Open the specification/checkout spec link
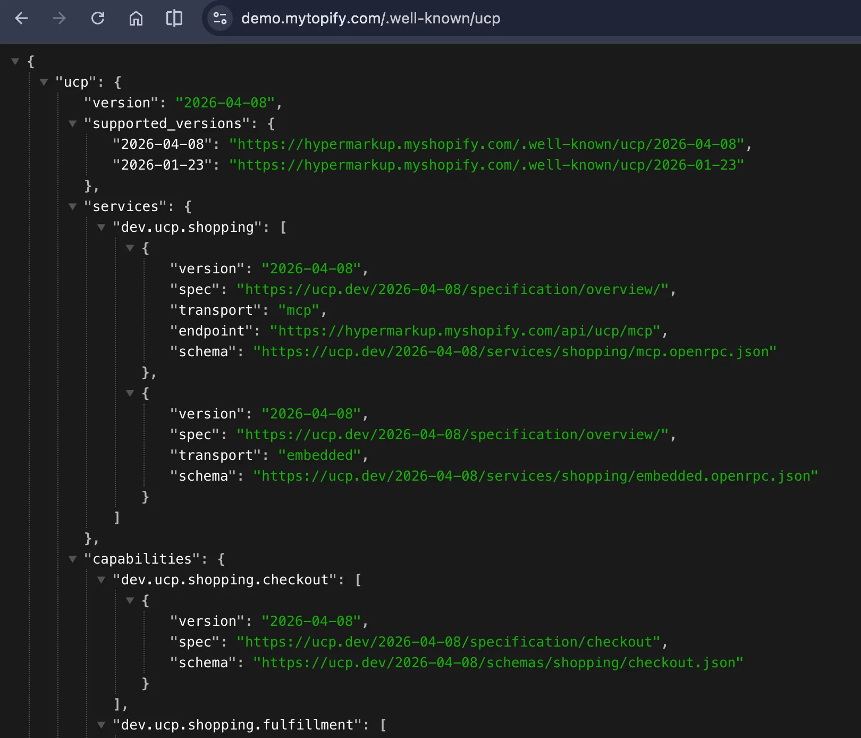861x738 pixels. (449, 642)
